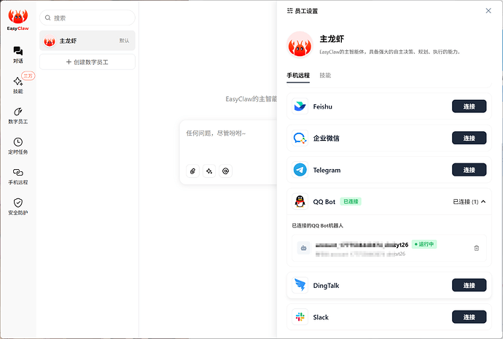Open the 对话 chat section

click(x=18, y=55)
